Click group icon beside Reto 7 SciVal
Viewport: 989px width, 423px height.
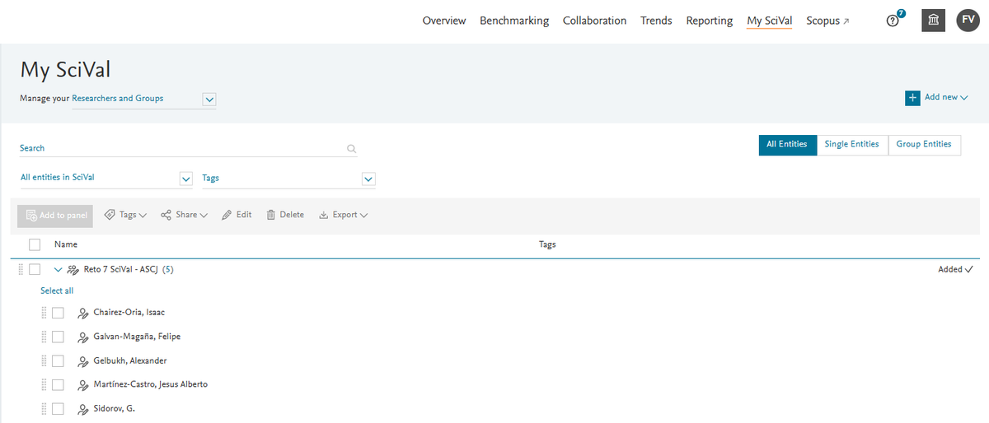pos(73,269)
